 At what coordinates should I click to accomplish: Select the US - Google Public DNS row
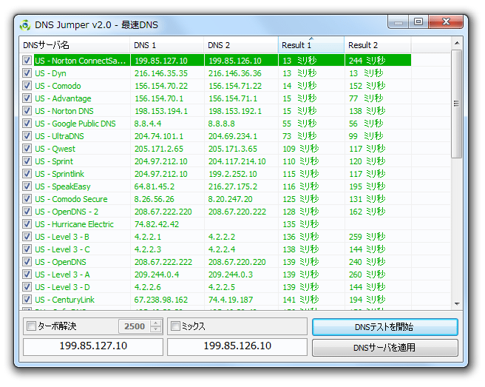pos(215,124)
